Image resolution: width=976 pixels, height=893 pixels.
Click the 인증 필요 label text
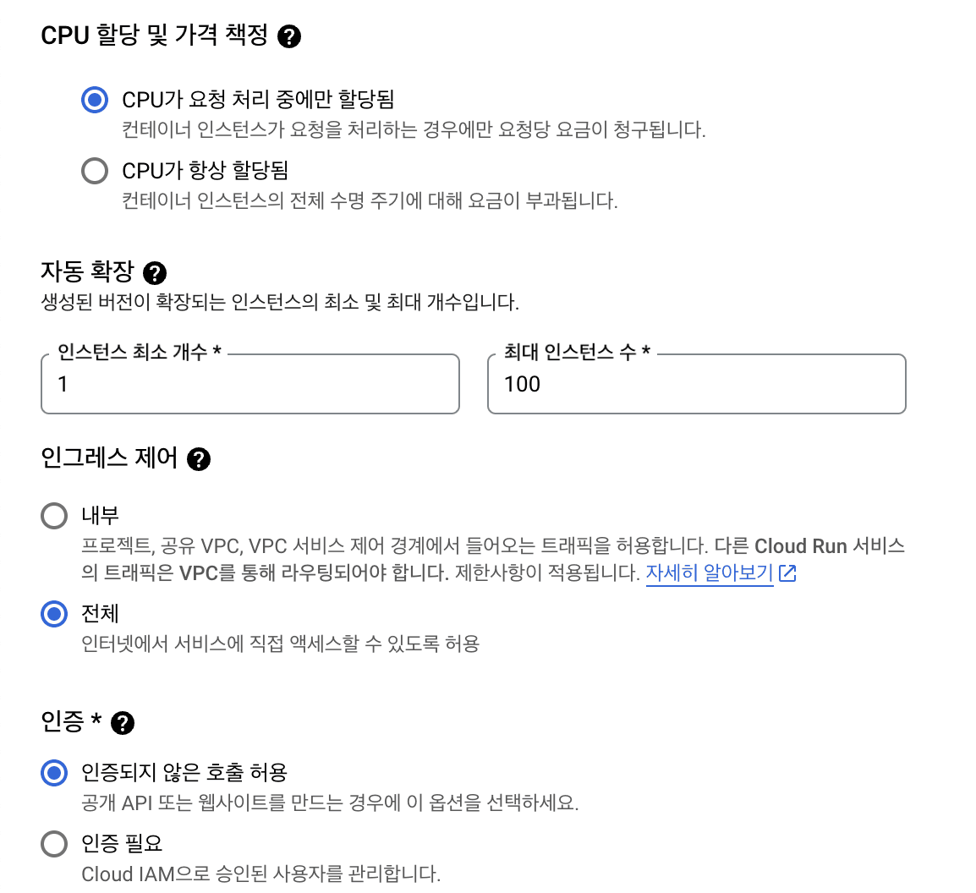[x=122, y=843]
